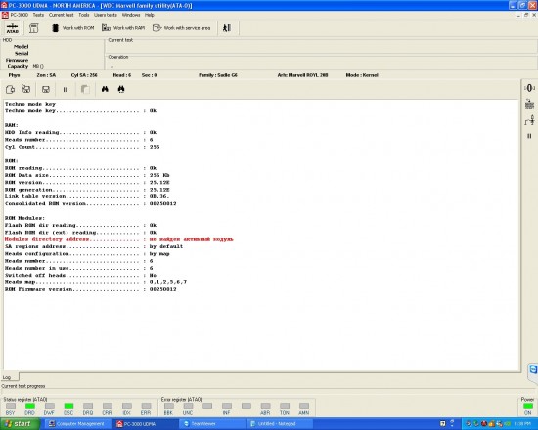This screenshot has width=538, height=430.
Task: Pause the log via log toolbar pause icon
Action: [x=66, y=90]
